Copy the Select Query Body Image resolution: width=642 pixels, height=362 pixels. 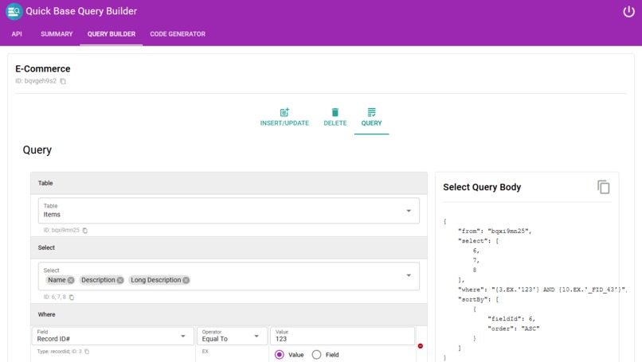(x=603, y=187)
